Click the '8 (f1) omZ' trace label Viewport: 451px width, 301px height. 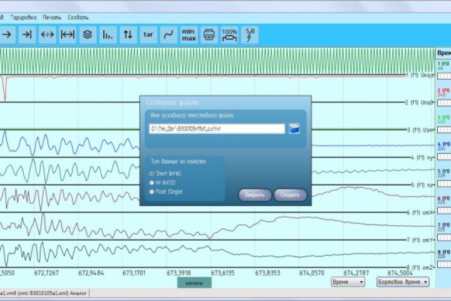click(420, 268)
